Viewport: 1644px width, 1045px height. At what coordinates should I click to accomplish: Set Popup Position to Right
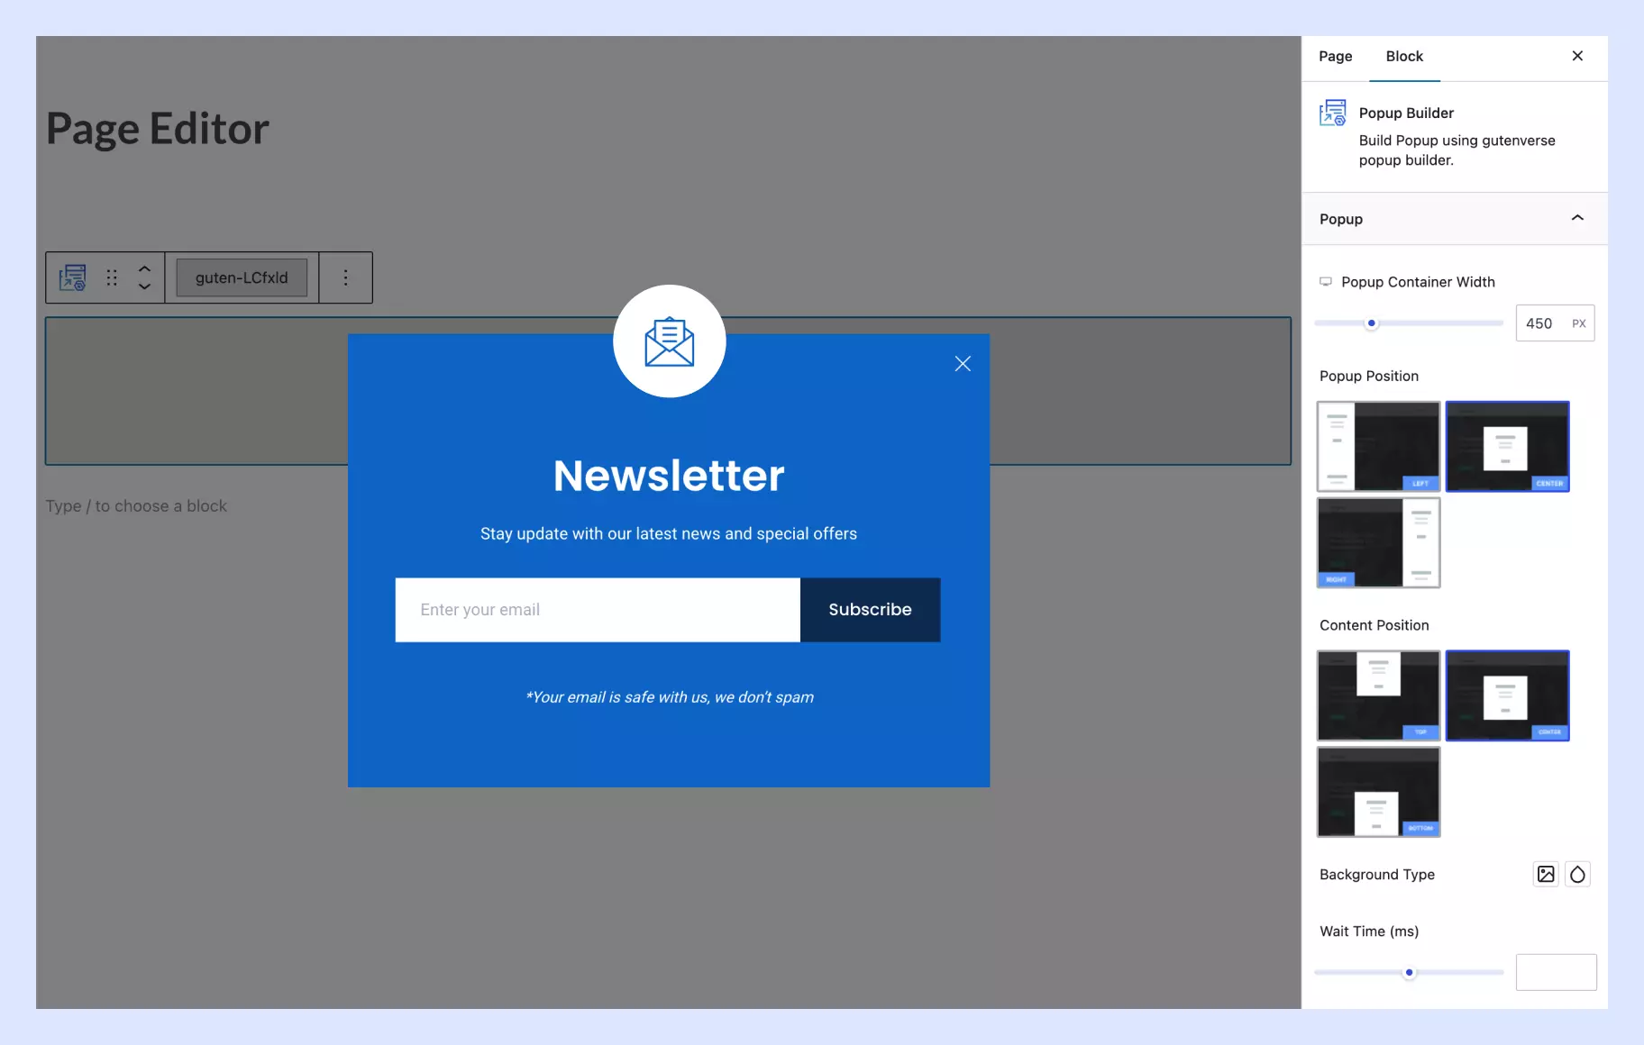click(1378, 542)
